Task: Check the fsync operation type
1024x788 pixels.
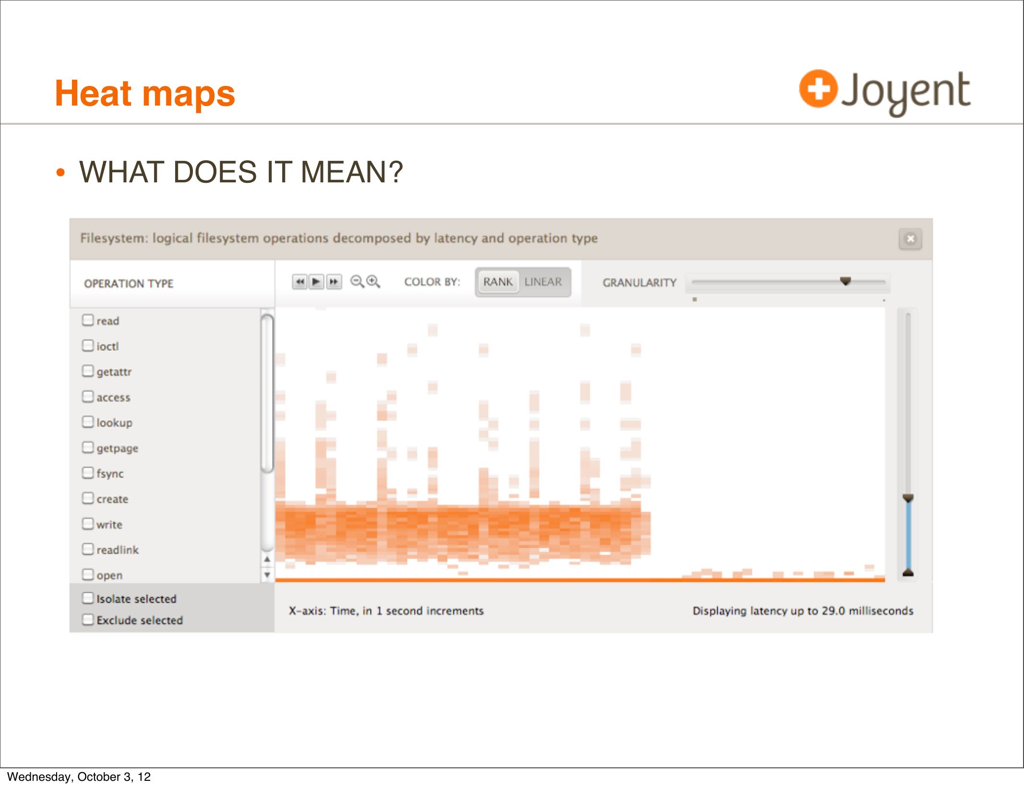Action: (x=88, y=473)
